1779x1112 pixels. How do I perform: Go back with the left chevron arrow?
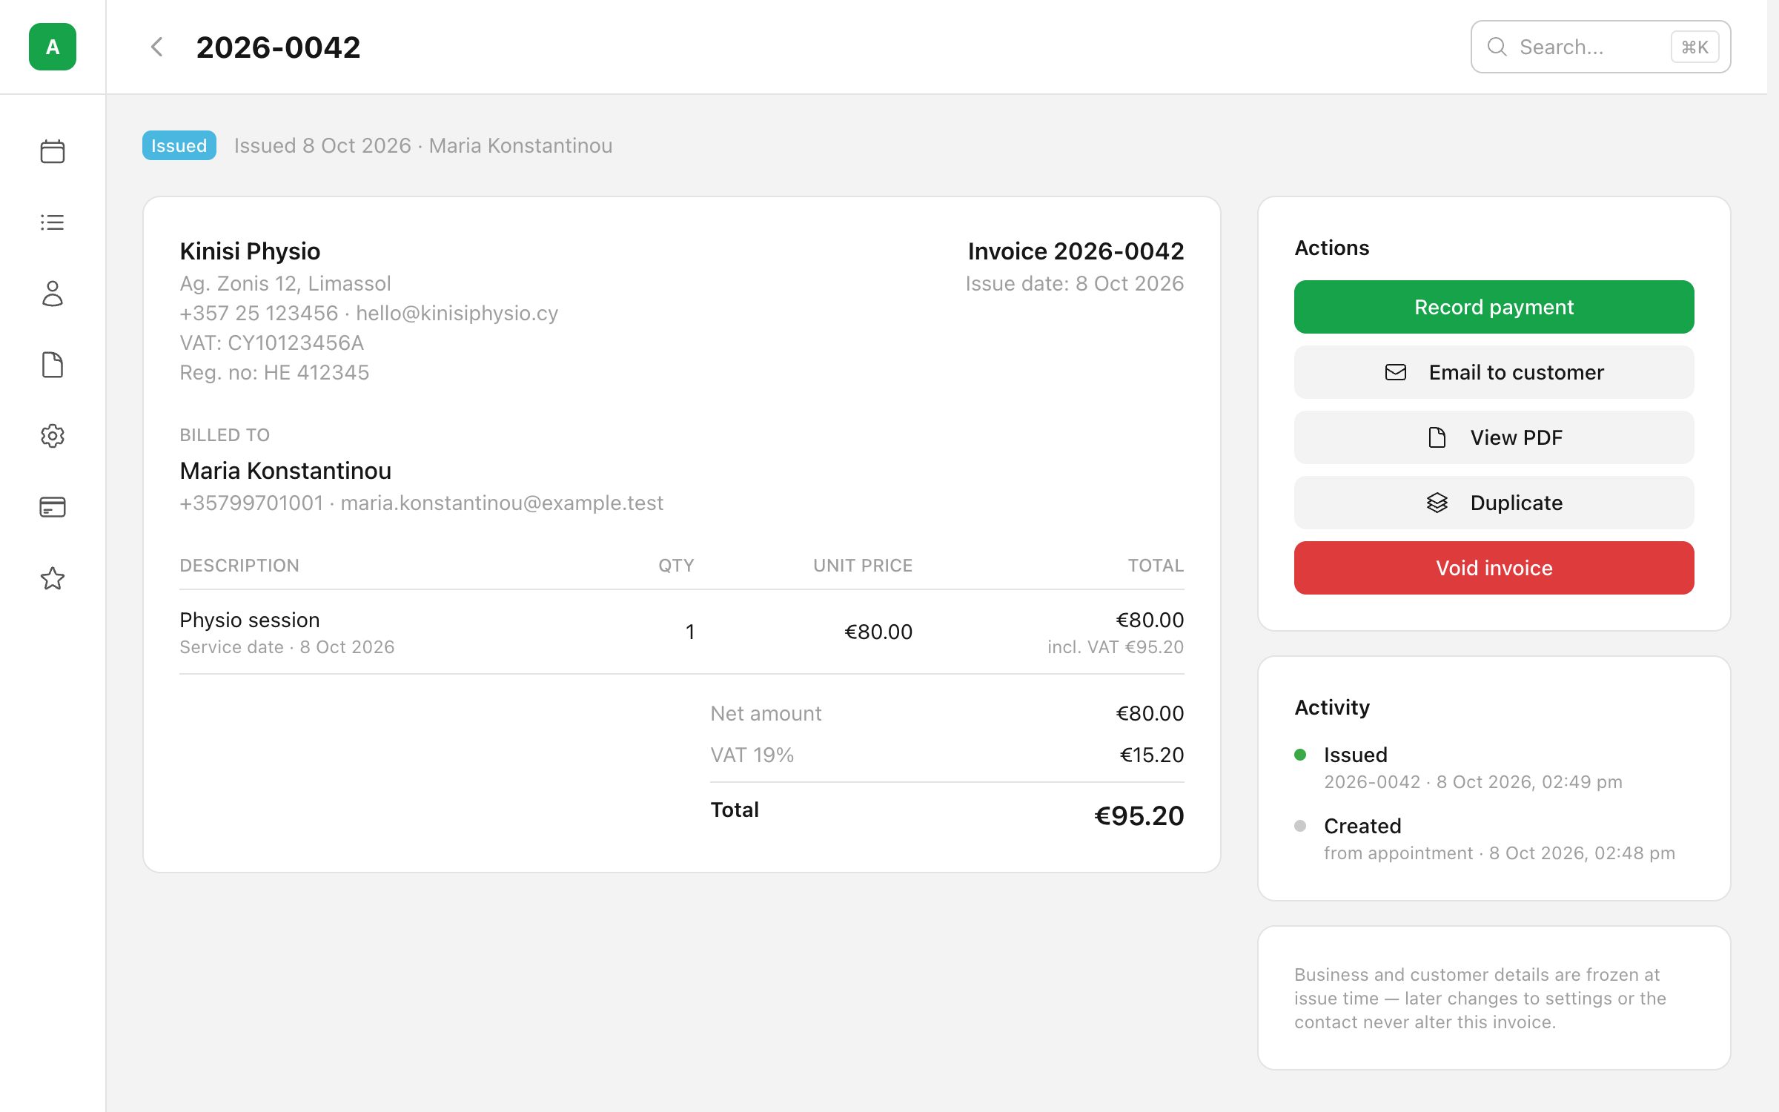[156, 47]
